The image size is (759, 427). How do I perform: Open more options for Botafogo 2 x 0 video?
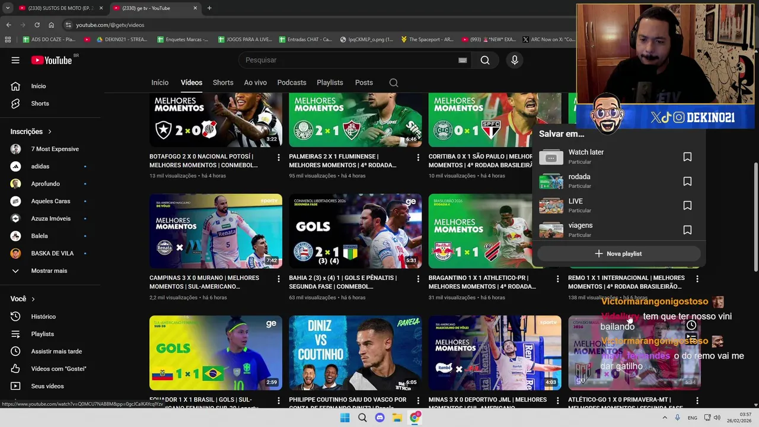click(279, 157)
